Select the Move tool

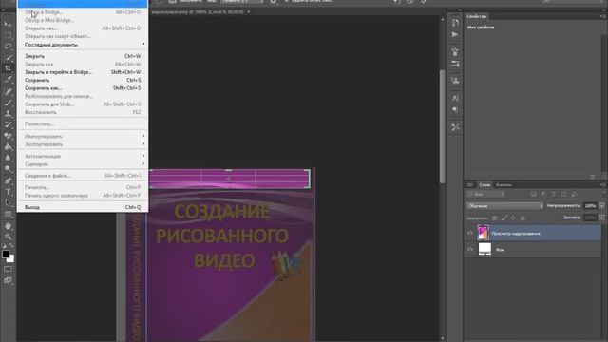click(8, 24)
